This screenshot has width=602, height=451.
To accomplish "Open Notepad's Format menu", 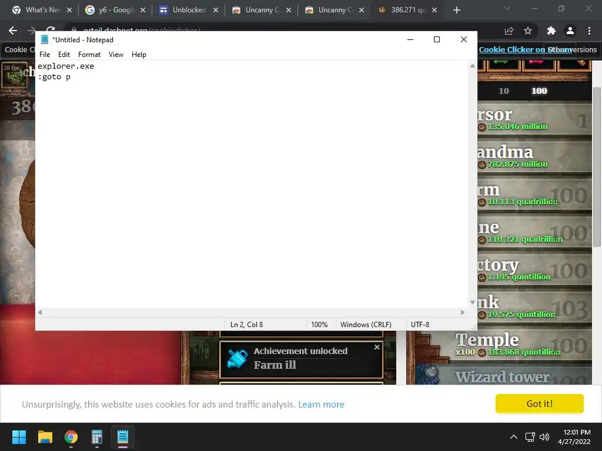I will pyautogui.click(x=89, y=55).
